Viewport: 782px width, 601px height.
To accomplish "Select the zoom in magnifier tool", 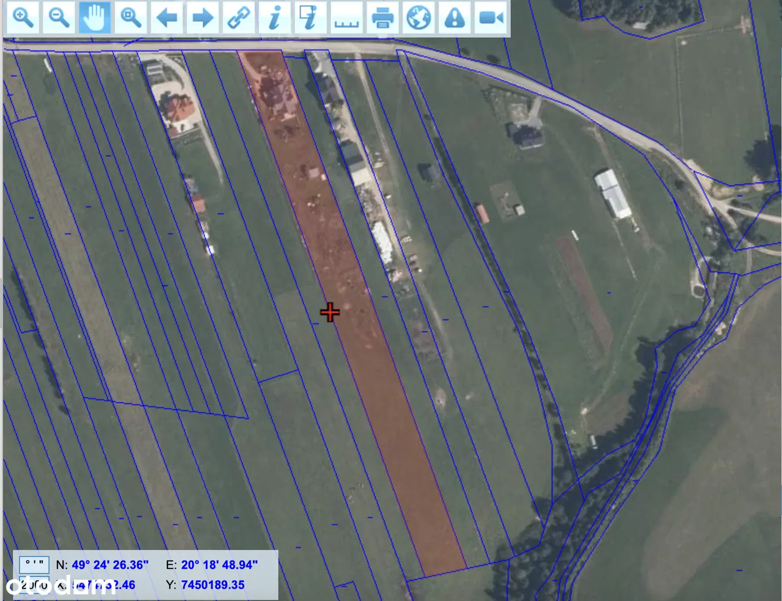I will click(23, 18).
